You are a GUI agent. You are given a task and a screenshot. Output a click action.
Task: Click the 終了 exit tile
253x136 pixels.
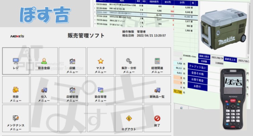tap(157, 119)
